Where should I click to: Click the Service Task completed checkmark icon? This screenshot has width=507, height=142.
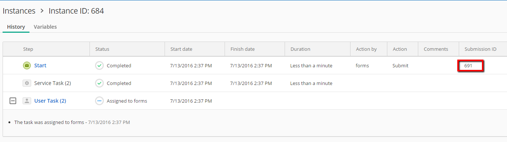[x=99, y=83]
